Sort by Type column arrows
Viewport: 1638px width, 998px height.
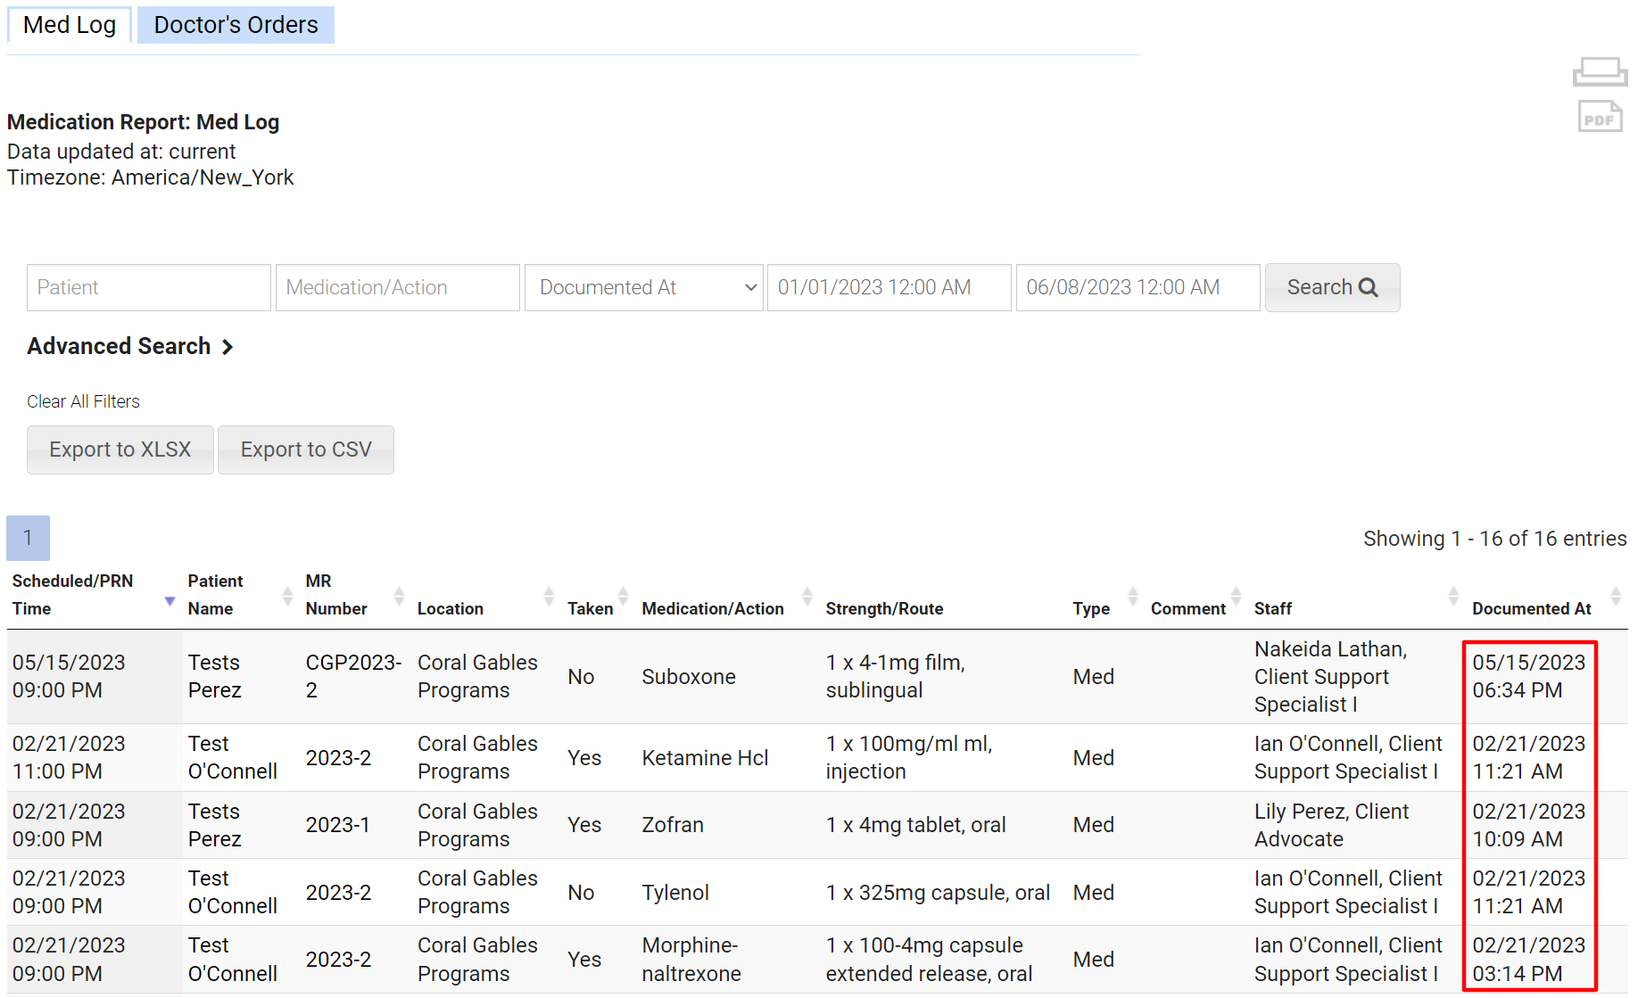(1133, 596)
